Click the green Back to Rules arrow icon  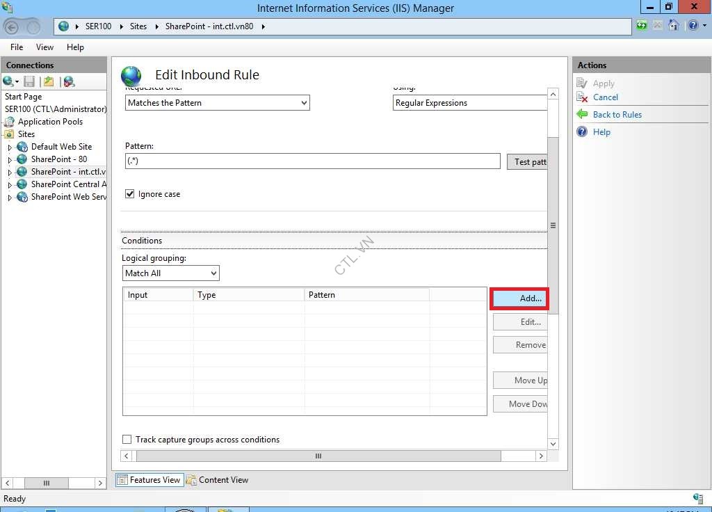pyautogui.click(x=583, y=115)
